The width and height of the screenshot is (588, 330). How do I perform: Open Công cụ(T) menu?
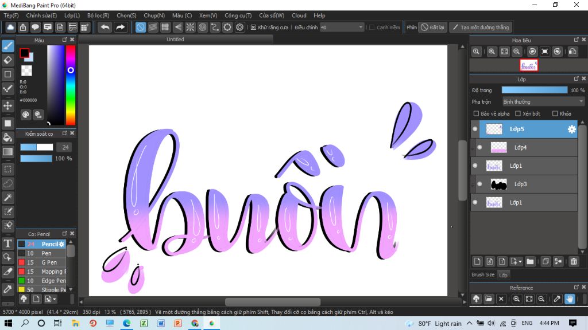click(238, 15)
